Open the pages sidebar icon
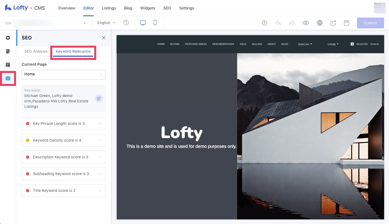The height and width of the screenshot is (224, 389). [x=8, y=51]
